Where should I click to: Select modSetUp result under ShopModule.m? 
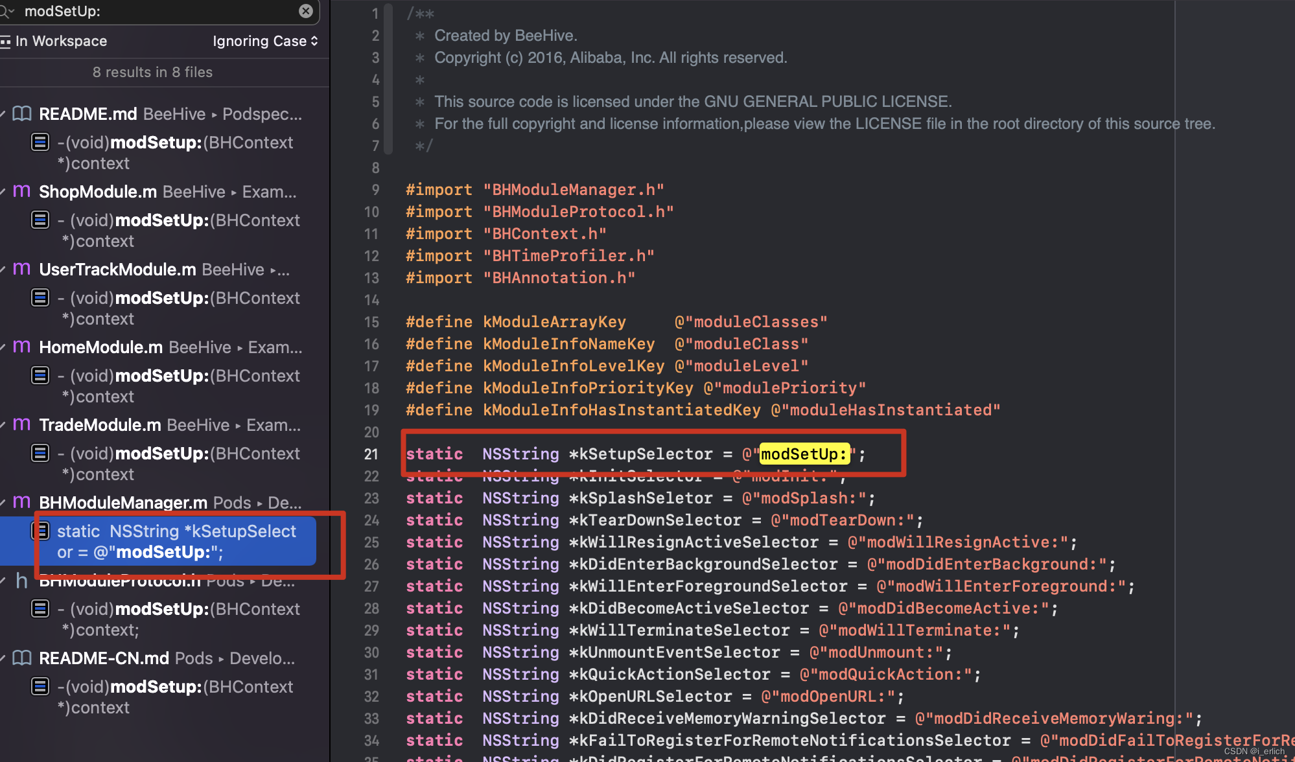(179, 231)
